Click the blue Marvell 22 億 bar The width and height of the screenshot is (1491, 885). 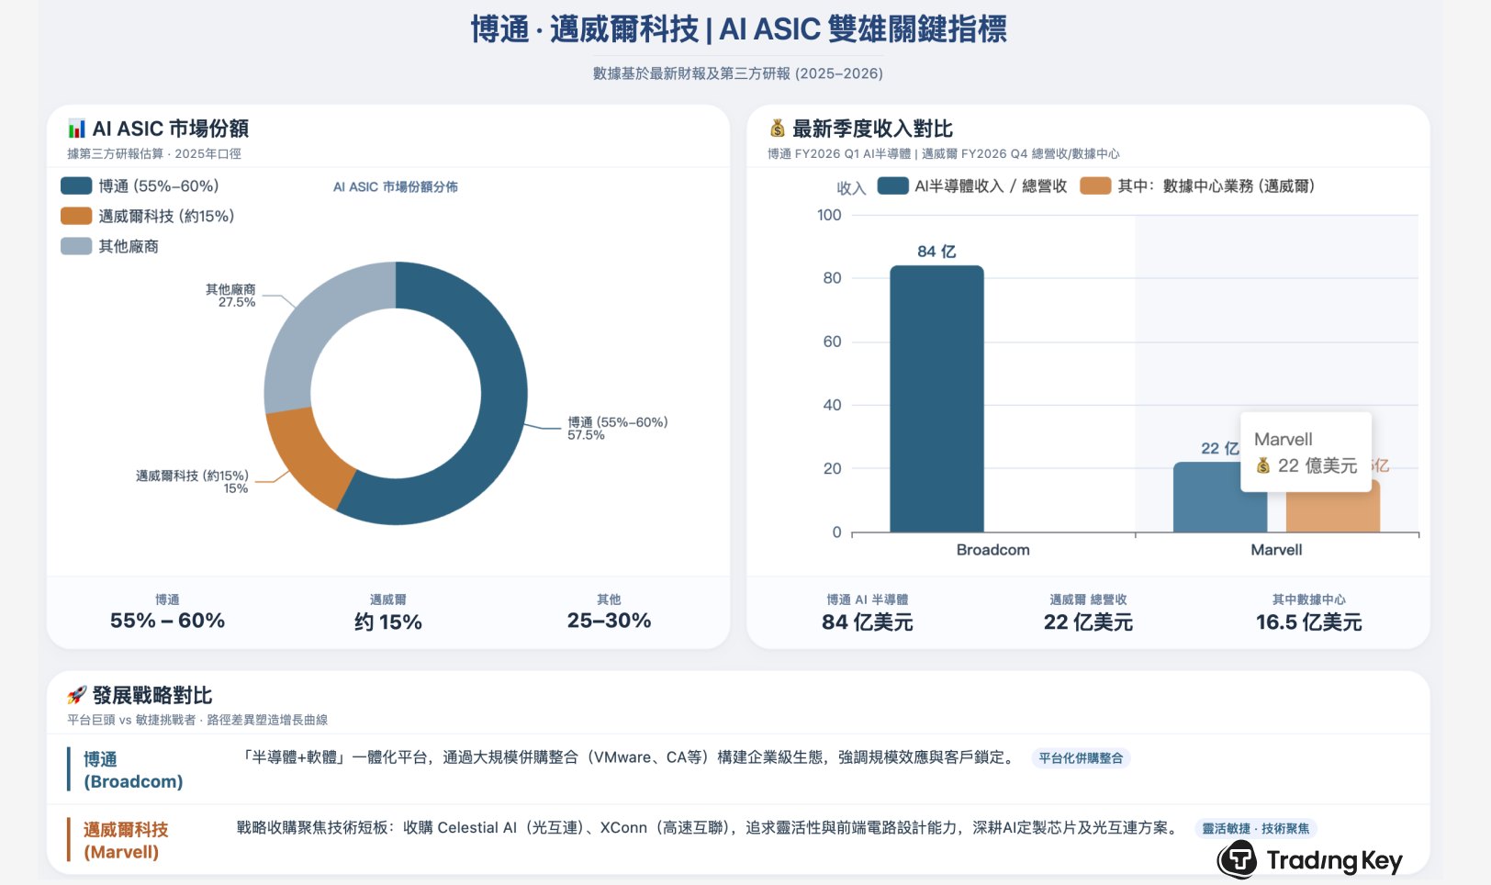pos(1207,500)
